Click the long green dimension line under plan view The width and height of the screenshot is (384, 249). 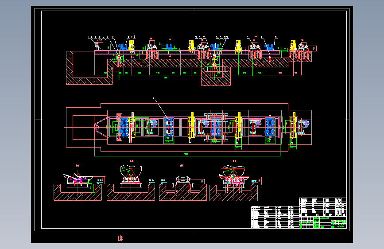click(187, 156)
